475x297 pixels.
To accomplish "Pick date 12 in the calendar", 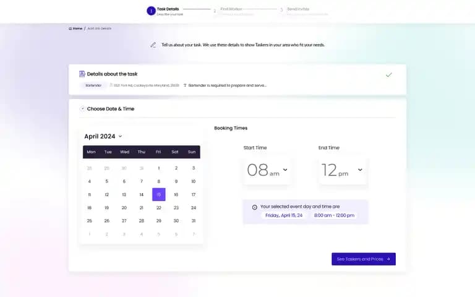I will pos(106,194).
